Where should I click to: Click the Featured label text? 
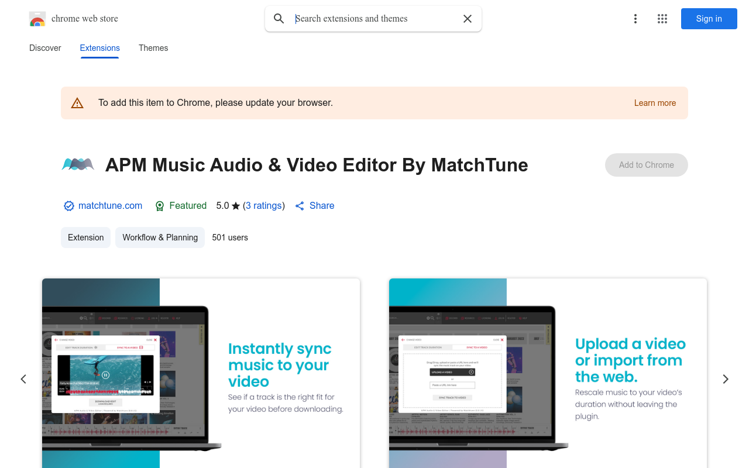(x=188, y=206)
